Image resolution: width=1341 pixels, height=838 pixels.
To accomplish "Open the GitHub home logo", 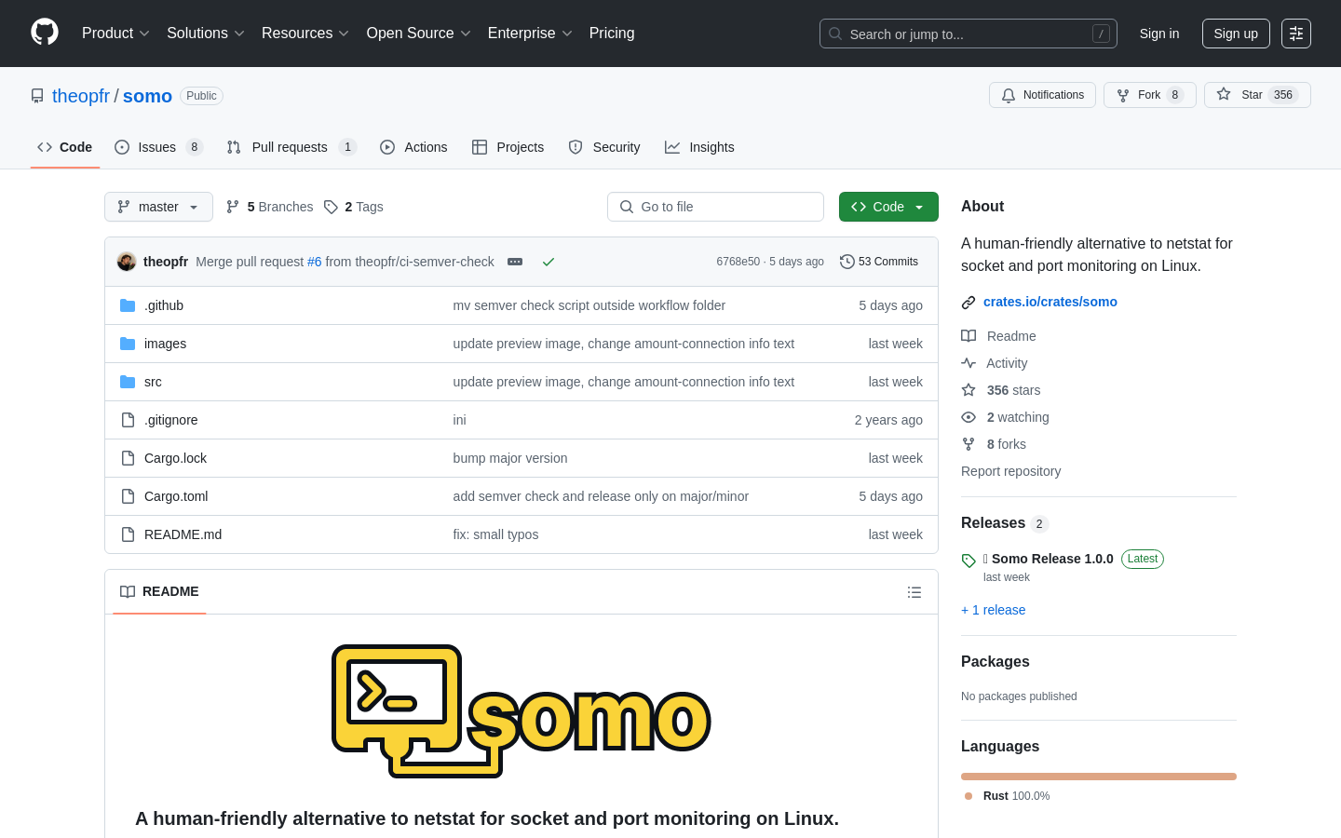I will click(45, 33).
